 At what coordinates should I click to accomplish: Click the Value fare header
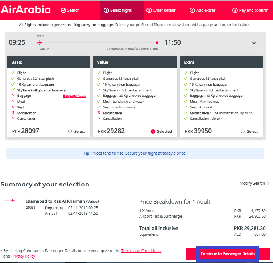[135, 62]
